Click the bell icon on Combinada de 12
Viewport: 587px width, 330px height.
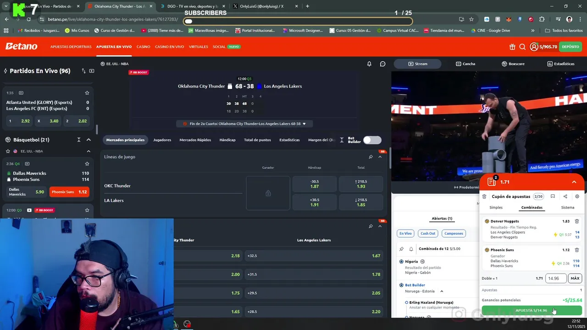pyautogui.click(x=411, y=249)
